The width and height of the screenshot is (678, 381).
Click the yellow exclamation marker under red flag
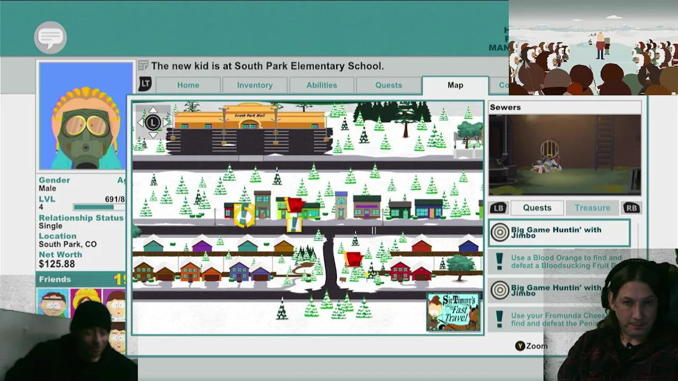click(294, 224)
